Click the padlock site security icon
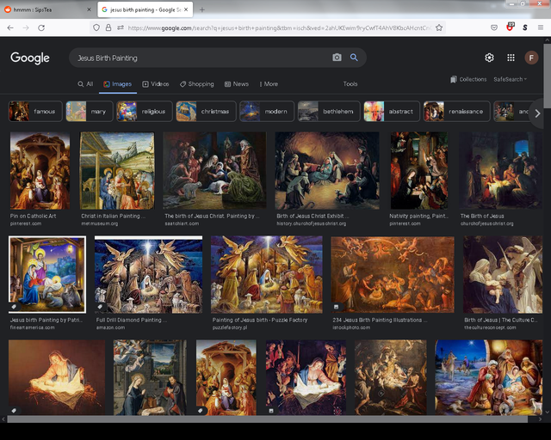 point(108,27)
